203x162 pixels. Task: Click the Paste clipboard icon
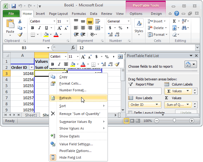click(x=10, y=24)
